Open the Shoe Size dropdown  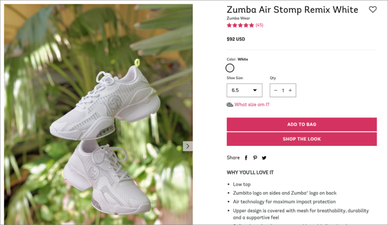pos(244,91)
